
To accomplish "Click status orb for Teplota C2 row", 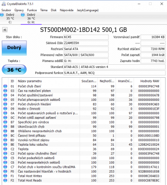I will point(5,149).
